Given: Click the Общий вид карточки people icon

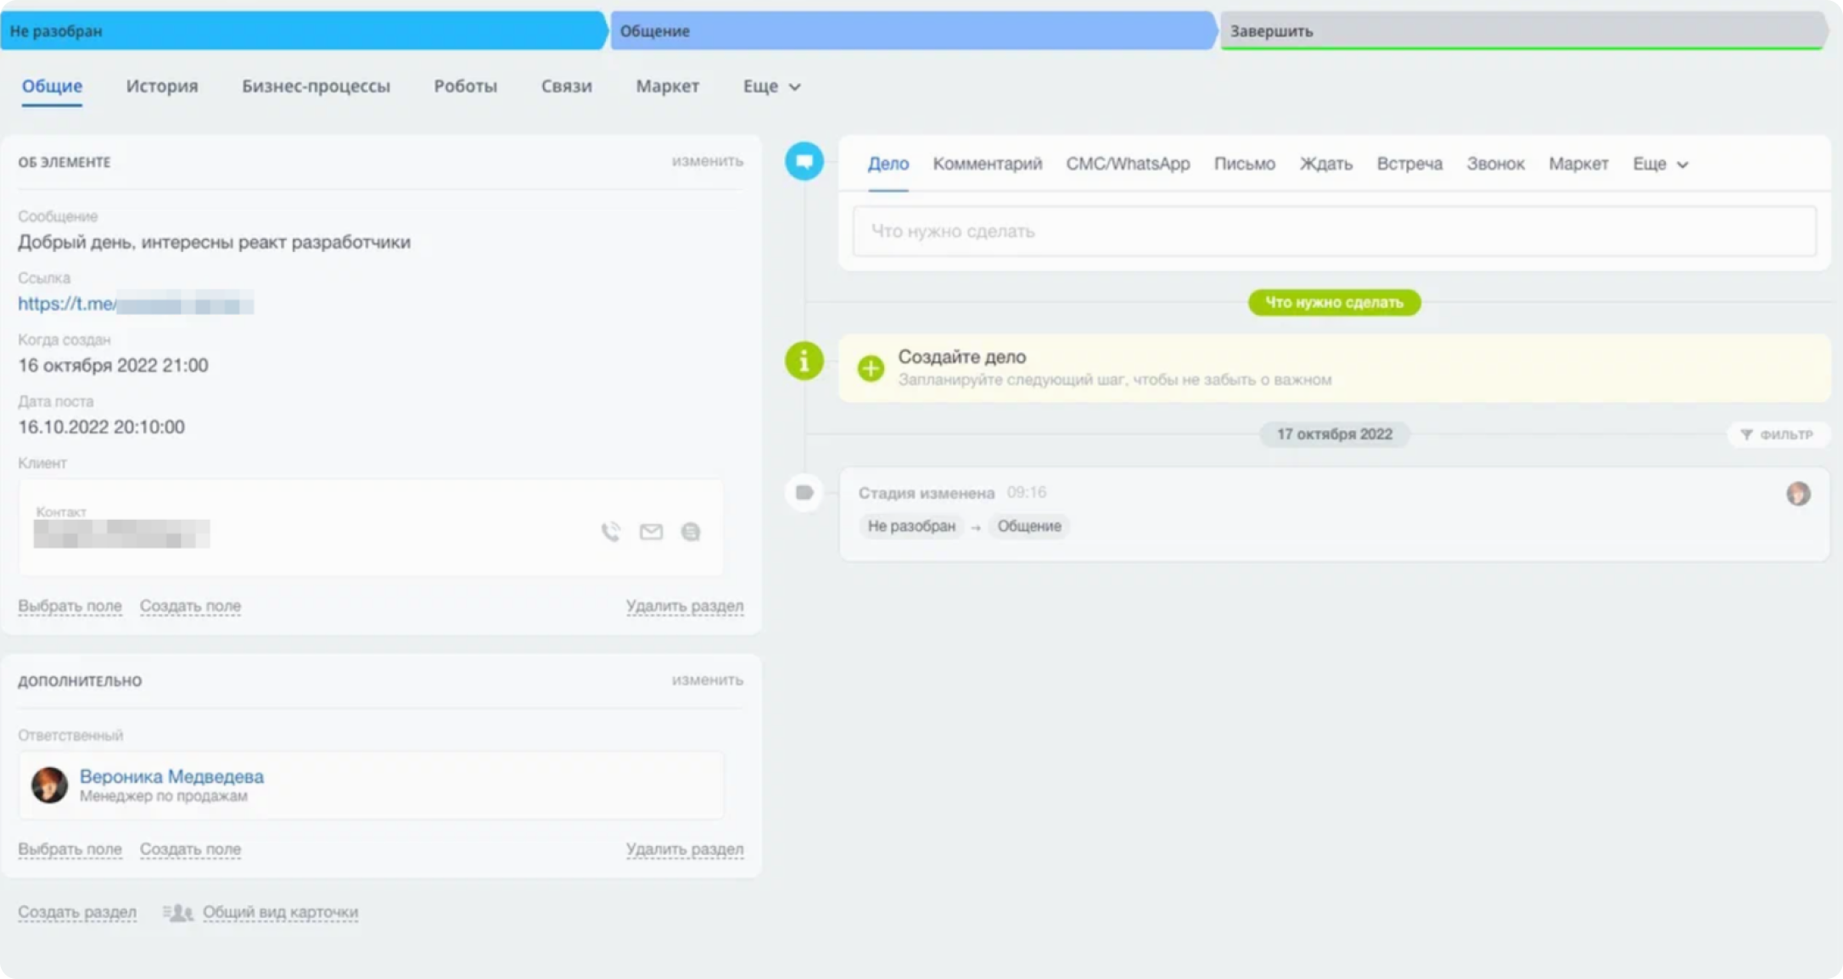Looking at the screenshot, I should [x=178, y=913].
